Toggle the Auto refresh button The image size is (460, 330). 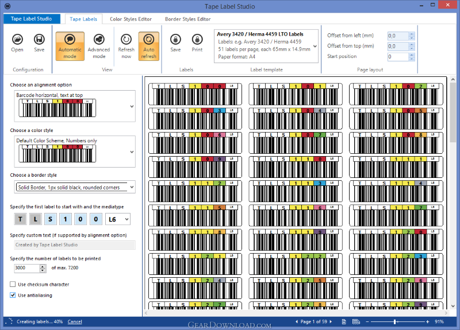149,46
